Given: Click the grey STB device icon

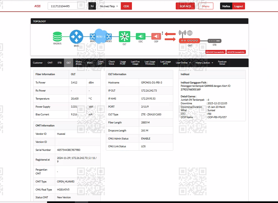Looking at the screenshot, I should 215,41.
